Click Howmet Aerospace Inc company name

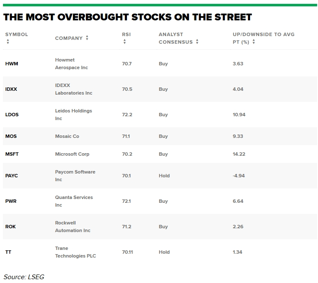click(x=71, y=64)
